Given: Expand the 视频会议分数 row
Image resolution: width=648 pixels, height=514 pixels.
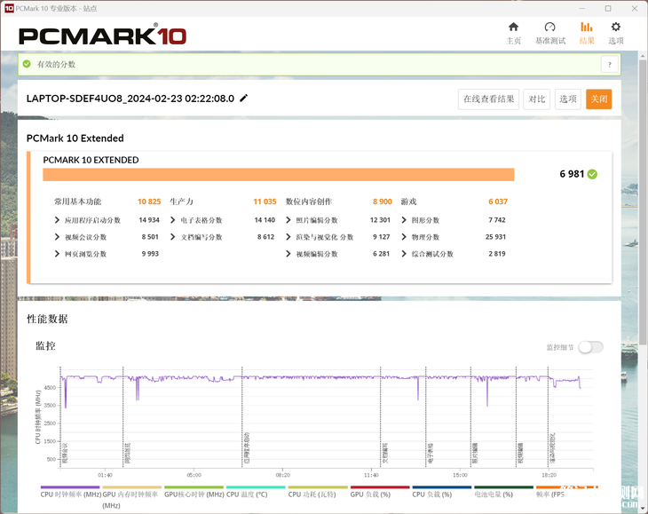Looking at the screenshot, I should tap(57, 237).
